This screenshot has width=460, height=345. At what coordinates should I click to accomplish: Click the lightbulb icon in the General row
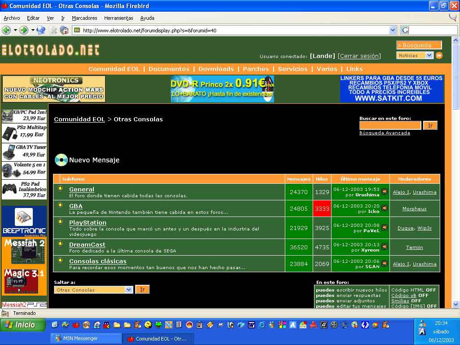[x=60, y=189]
